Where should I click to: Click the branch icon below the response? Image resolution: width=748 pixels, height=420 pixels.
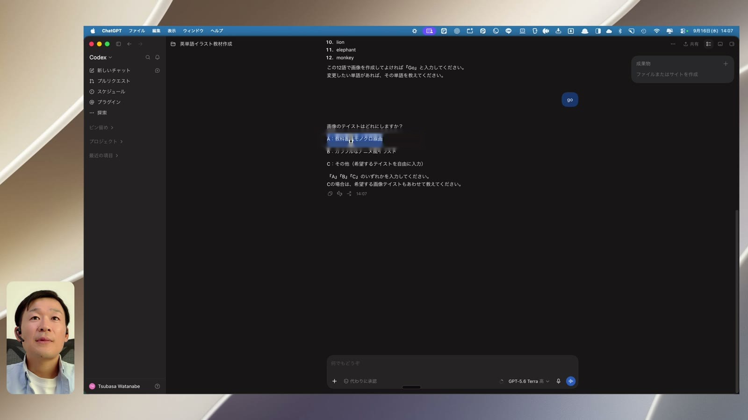coord(349,194)
